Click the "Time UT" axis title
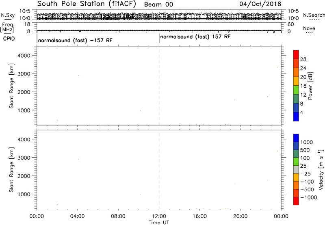325x225 pixels. [x=159, y=223]
